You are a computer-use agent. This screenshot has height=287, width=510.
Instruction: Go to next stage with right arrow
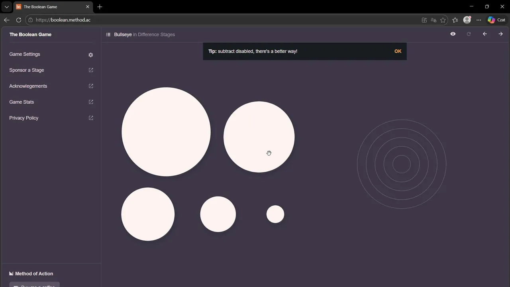(501, 34)
